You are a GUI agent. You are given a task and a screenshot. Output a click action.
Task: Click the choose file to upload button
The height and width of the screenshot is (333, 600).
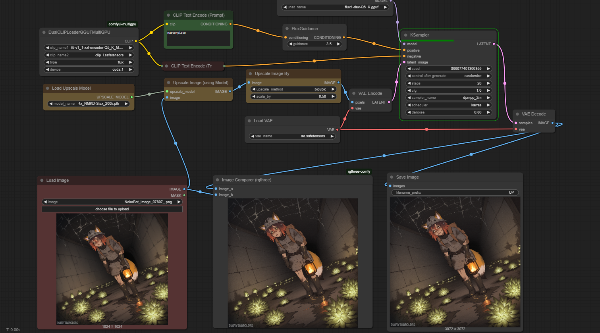112,209
